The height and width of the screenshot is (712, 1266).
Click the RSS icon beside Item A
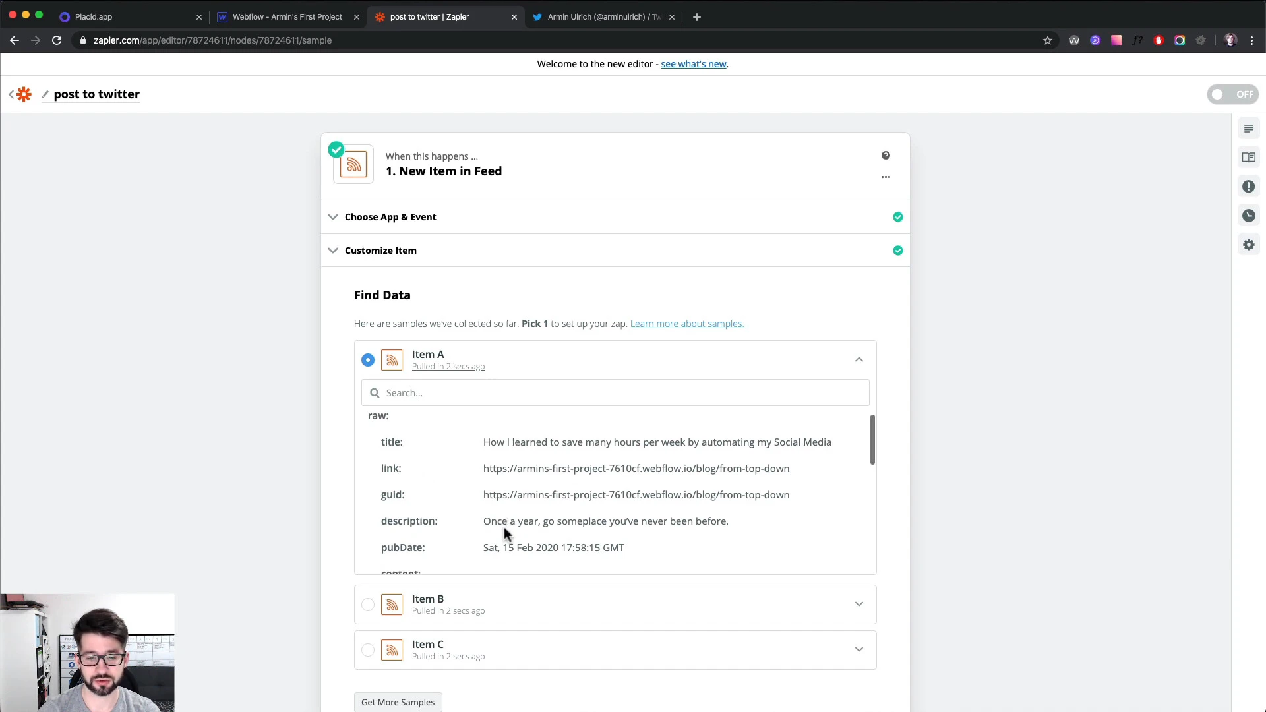(x=392, y=360)
